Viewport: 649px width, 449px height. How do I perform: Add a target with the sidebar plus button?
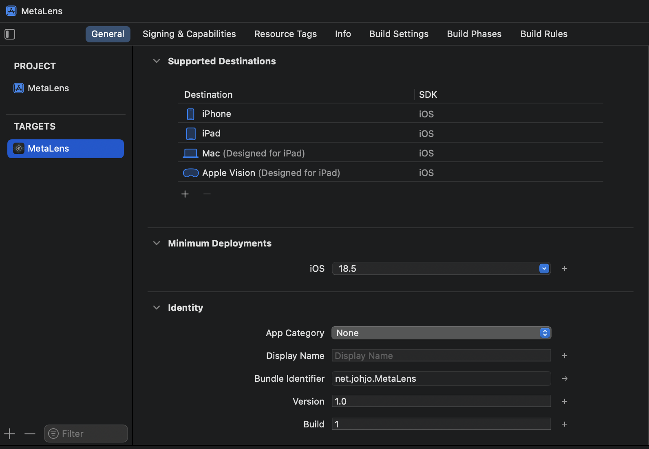click(9, 434)
